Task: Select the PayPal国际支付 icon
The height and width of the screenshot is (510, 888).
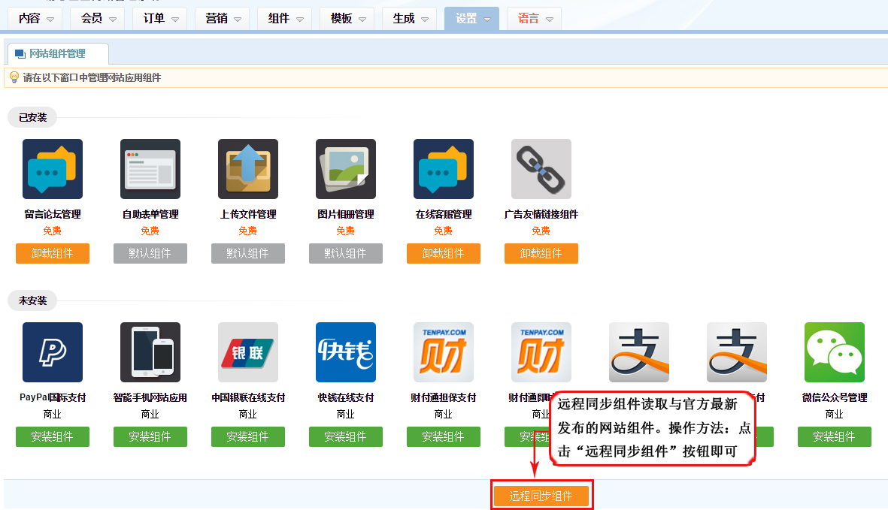Action: click(x=53, y=352)
